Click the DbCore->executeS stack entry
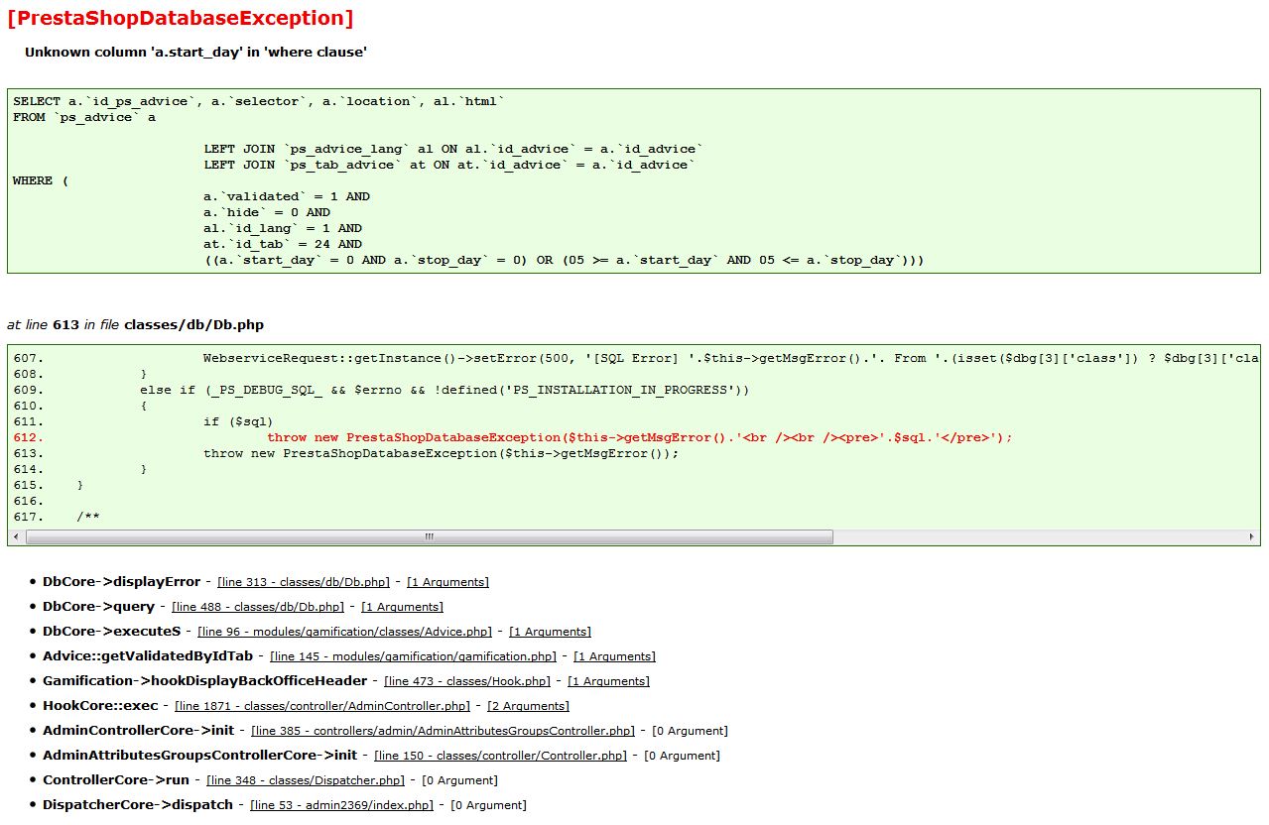The height and width of the screenshot is (825, 1269). (x=111, y=632)
